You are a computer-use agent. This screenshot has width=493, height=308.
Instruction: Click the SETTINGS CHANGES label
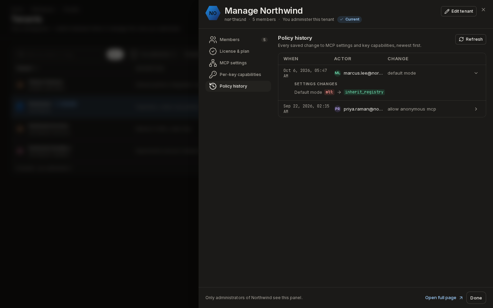[316, 84]
